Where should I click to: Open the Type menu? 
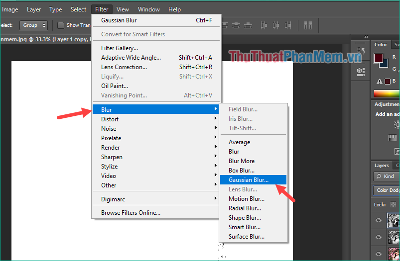[56, 9]
